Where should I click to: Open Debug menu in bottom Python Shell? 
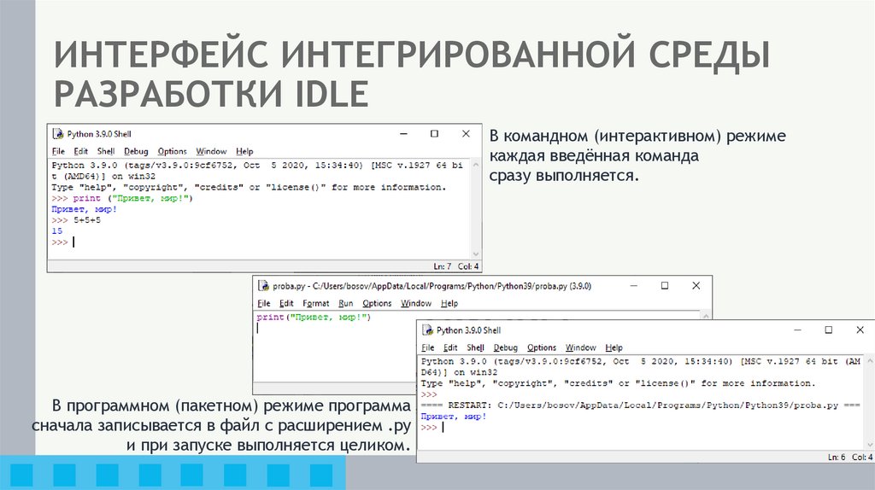tap(506, 347)
